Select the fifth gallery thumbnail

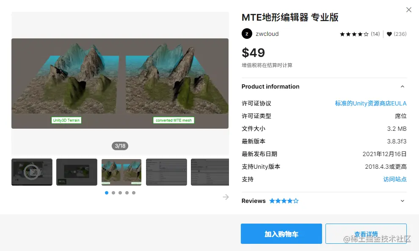[x=210, y=172]
